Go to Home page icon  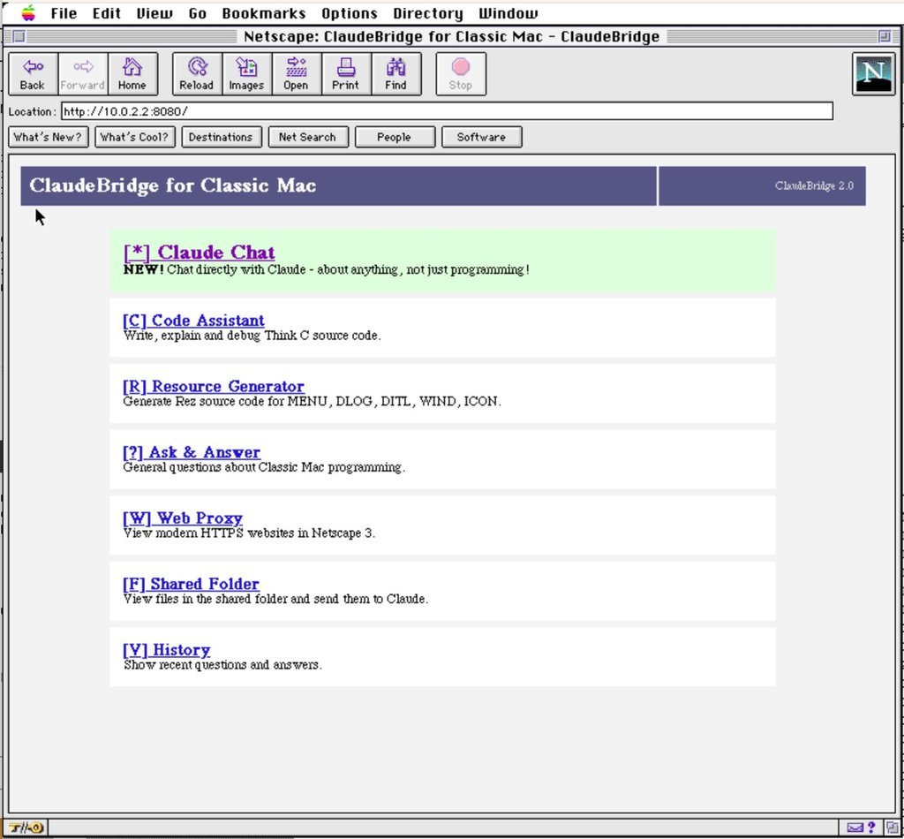coord(132,74)
